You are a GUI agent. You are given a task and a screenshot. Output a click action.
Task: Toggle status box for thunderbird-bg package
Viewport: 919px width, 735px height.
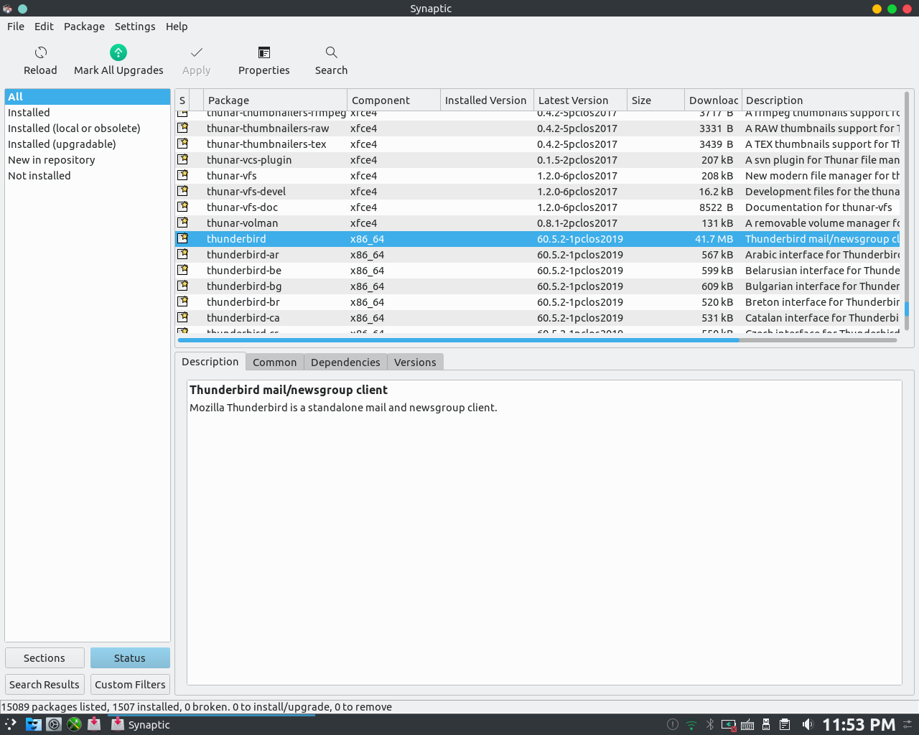(x=182, y=286)
